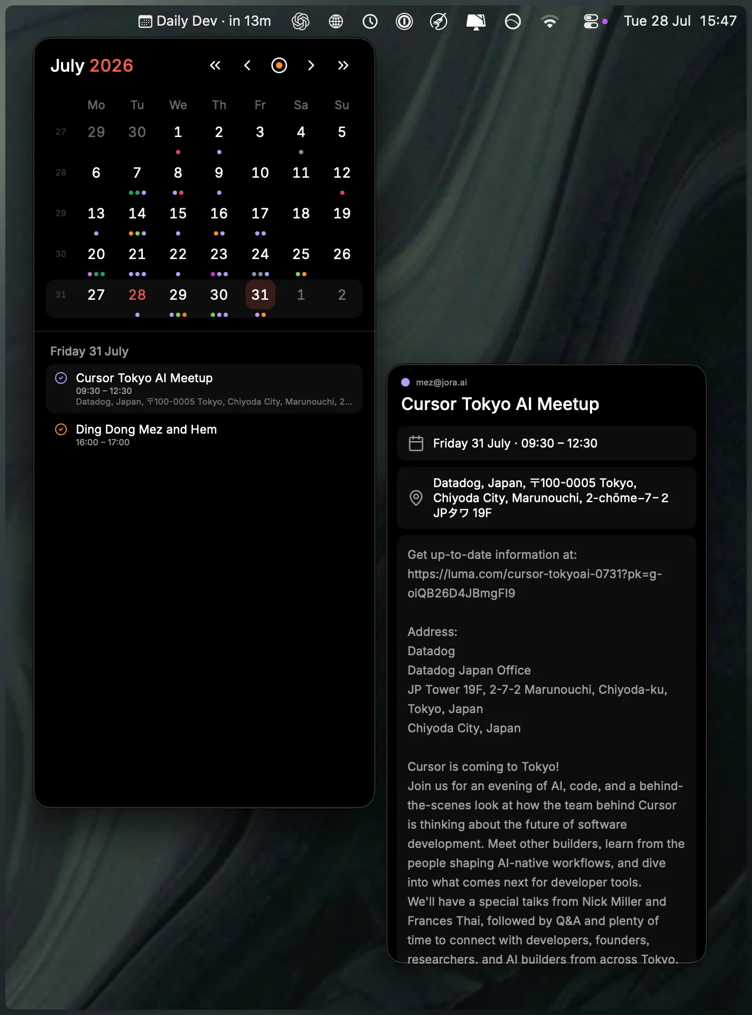This screenshot has height=1015, width=752.
Task: Click 'Cursor is coming to Tokyo!' text
Action: tap(483, 767)
